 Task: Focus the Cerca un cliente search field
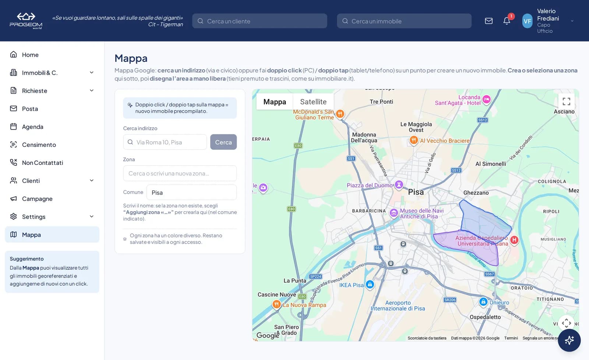pyautogui.click(x=260, y=21)
